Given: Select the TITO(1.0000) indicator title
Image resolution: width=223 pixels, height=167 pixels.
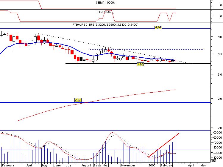Looking at the screenshot, I should 105,12.
